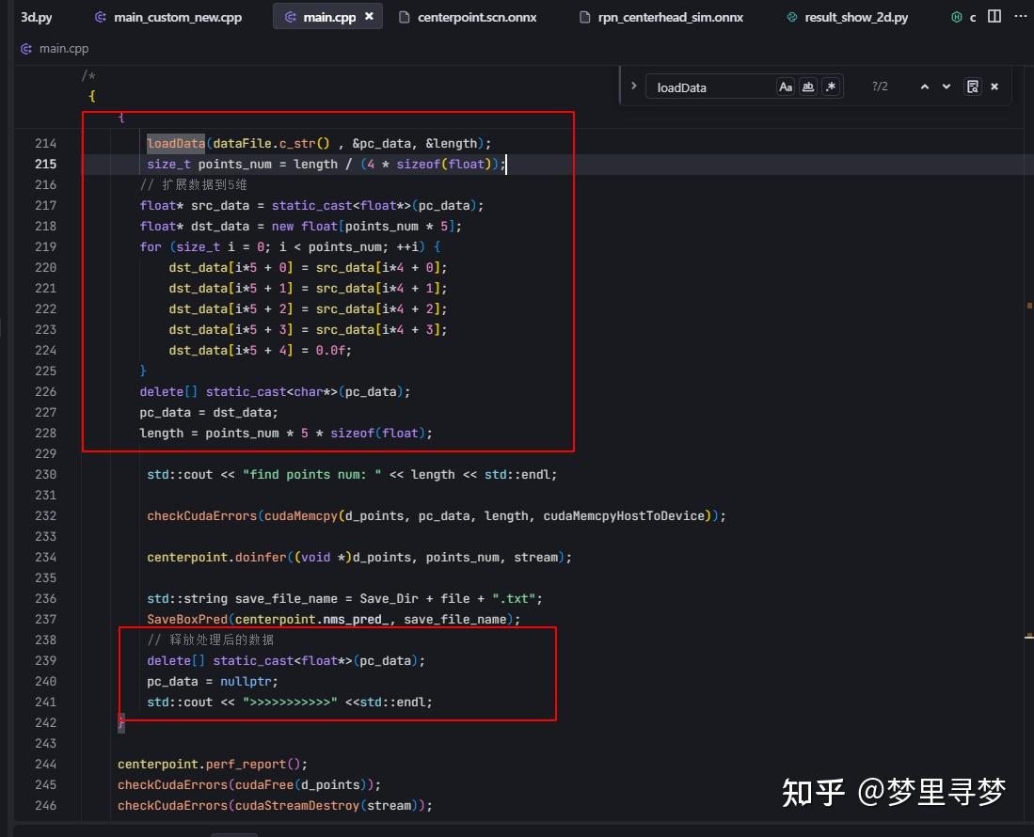
Task: Expand the Toggle Replace chevron
Action: 633,87
